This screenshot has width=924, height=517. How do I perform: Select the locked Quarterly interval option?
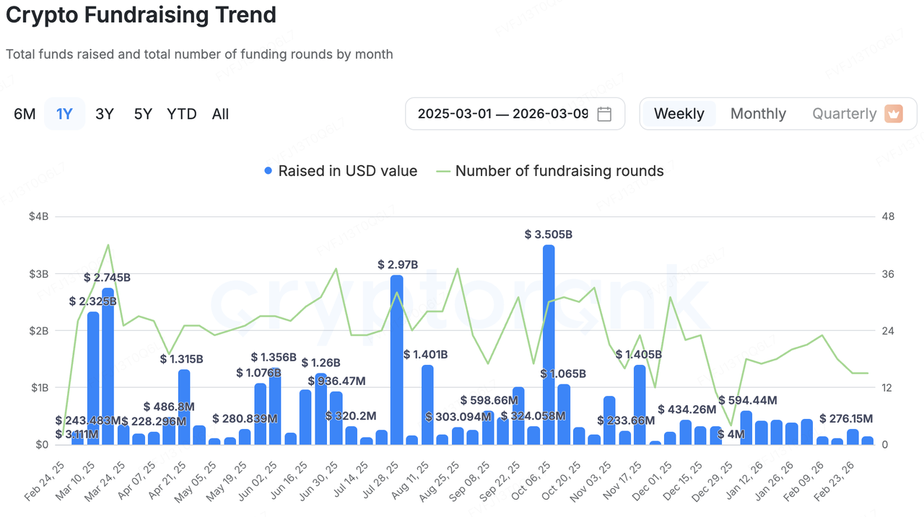tap(844, 114)
